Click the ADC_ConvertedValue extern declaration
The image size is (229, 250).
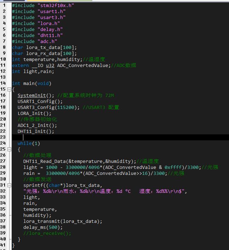[x=61, y=66]
